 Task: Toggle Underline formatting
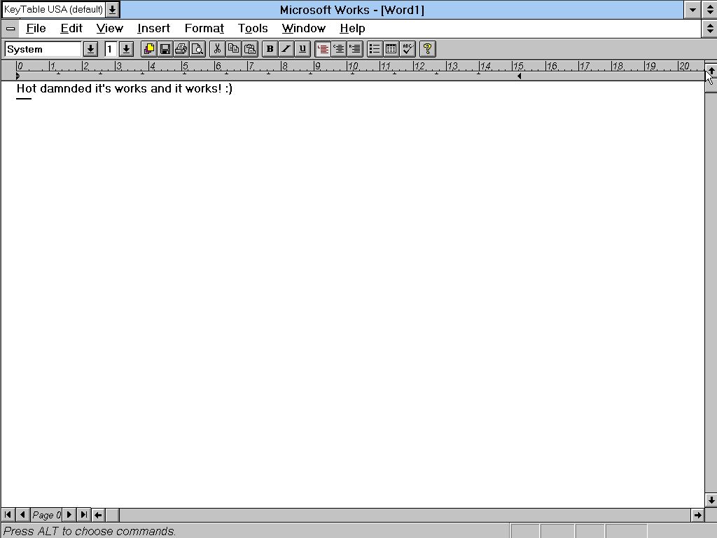coord(302,49)
